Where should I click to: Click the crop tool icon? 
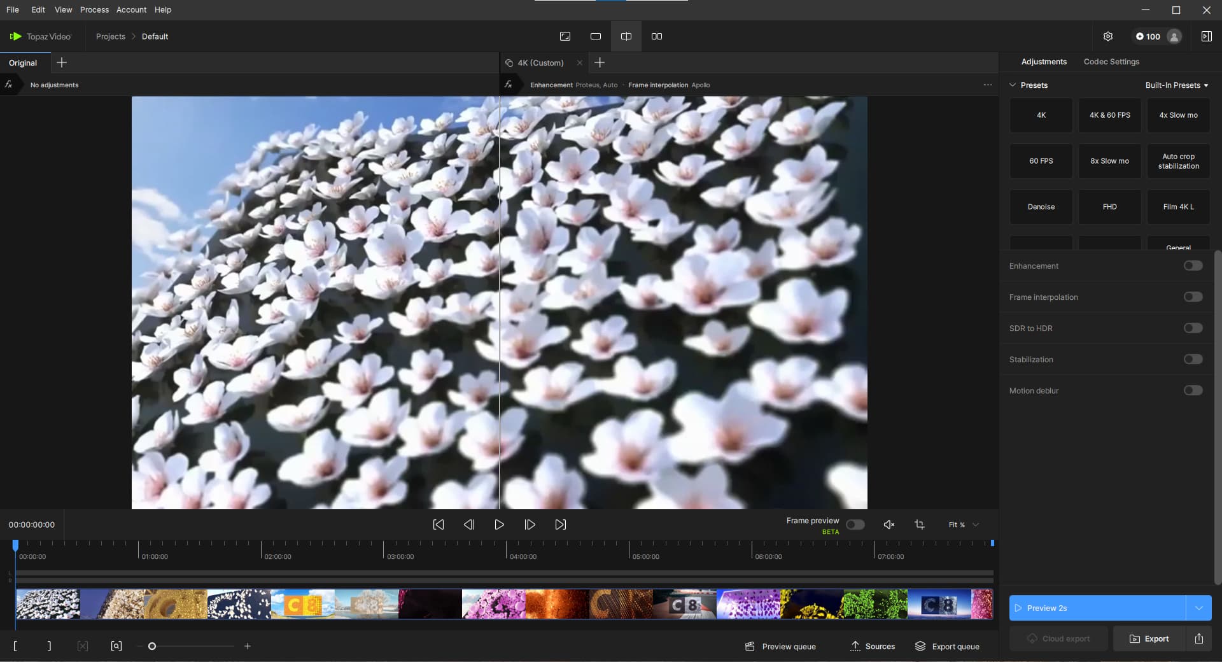(919, 525)
